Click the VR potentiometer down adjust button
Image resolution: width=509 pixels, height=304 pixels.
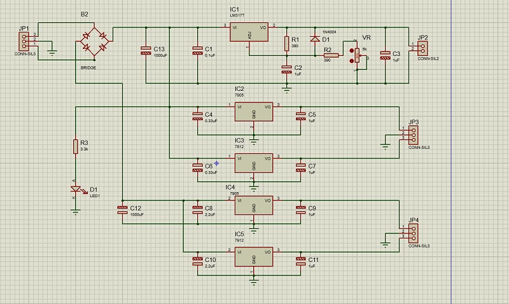point(352,60)
